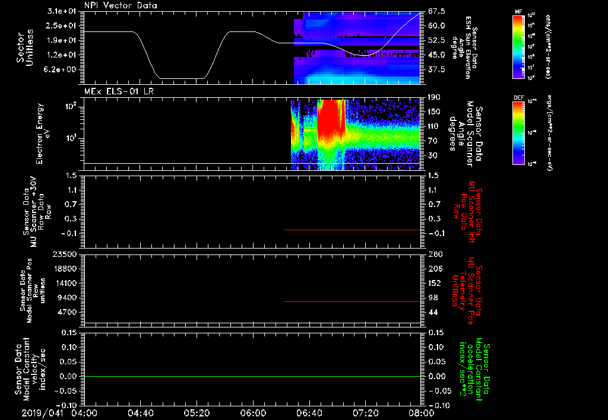Screen dimensions: 608x420
Task: Click the '9400' scanner position tick label
Action: (67, 298)
